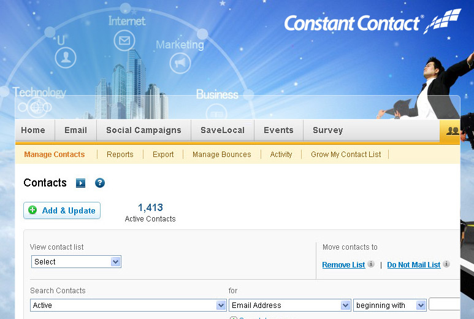Open the Contacts help question mark icon

coord(100,183)
